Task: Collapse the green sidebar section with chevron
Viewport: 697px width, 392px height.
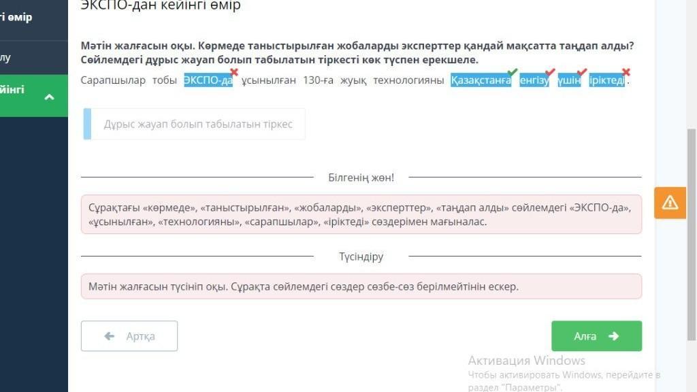Action: (x=49, y=97)
